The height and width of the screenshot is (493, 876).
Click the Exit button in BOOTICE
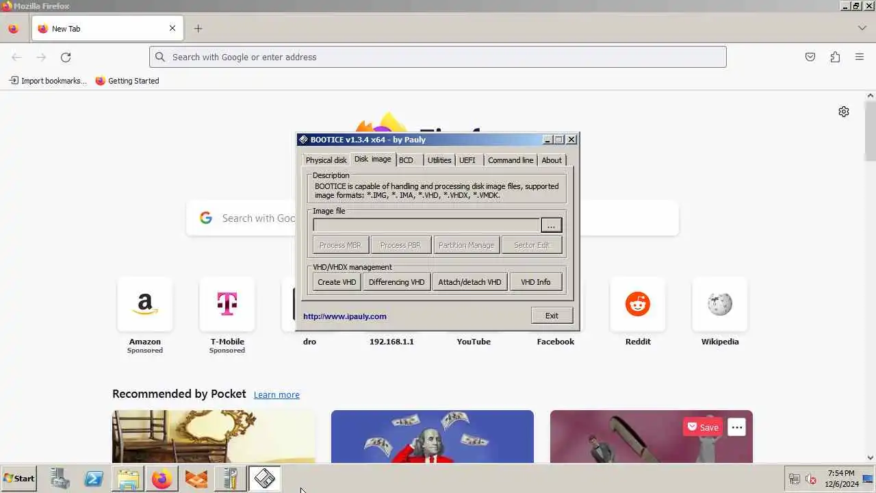pyautogui.click(x=552, y=316)
